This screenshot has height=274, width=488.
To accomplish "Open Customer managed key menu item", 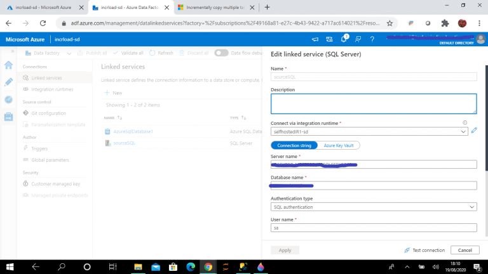I will [x=55, y=184].
